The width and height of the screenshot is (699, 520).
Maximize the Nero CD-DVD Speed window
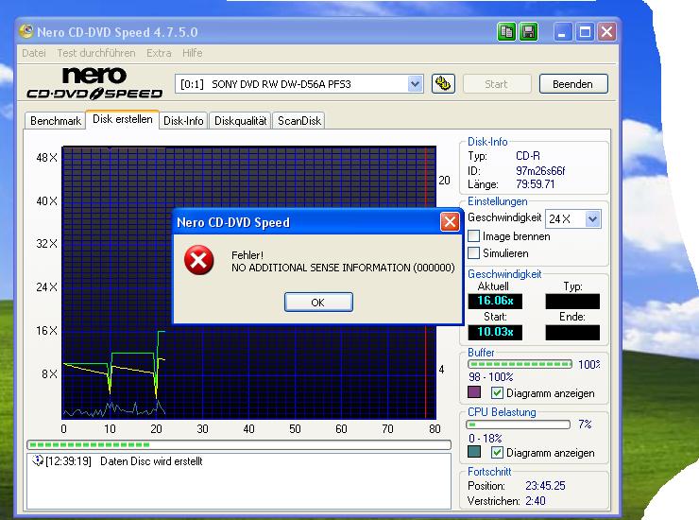(x=585, y=32)
